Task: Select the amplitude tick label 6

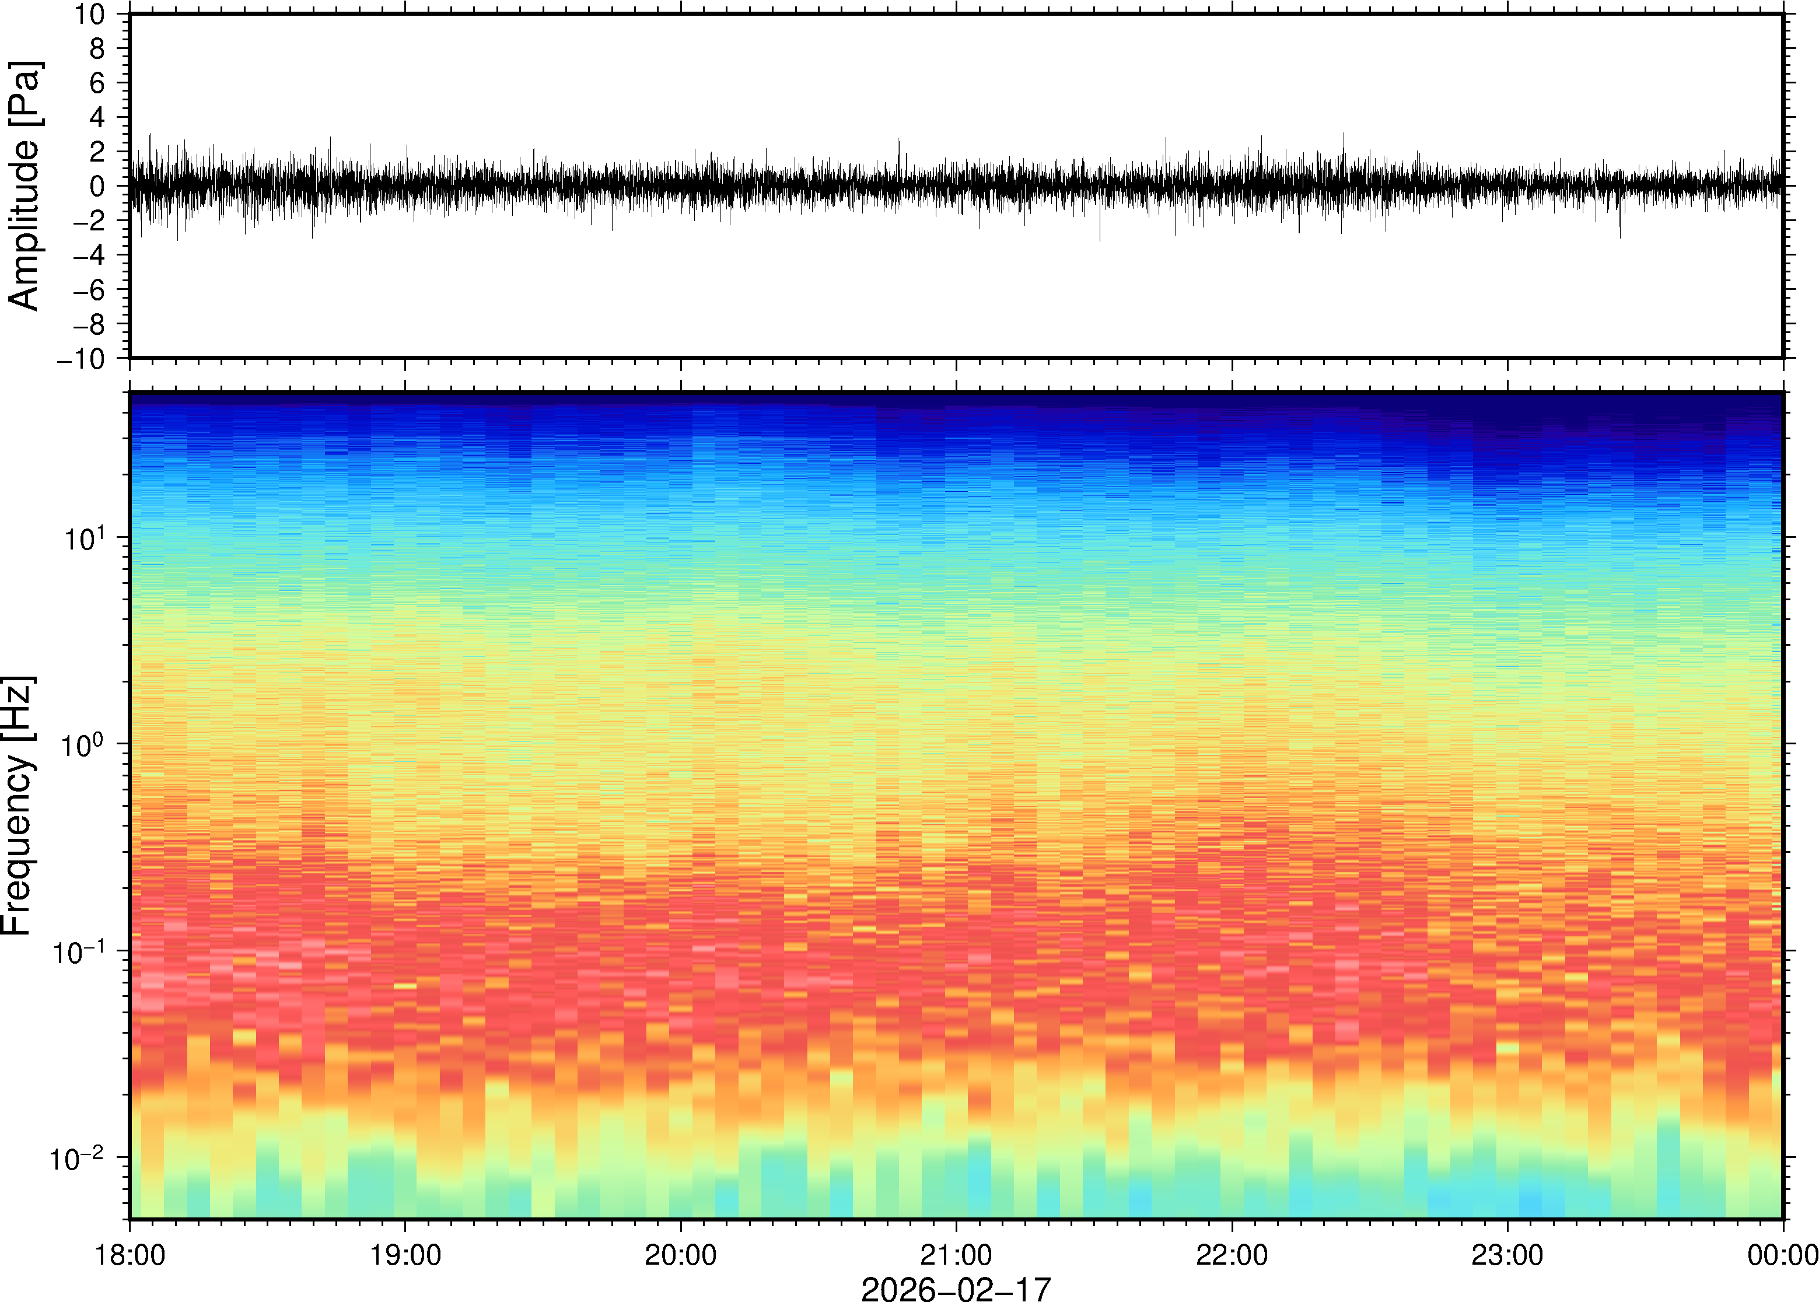Action: 98,83
